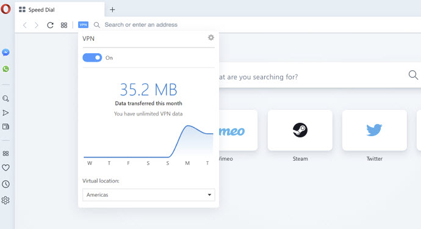
Task: Open Bookmarks heart icon in sidebar
Action: point(5,167)
